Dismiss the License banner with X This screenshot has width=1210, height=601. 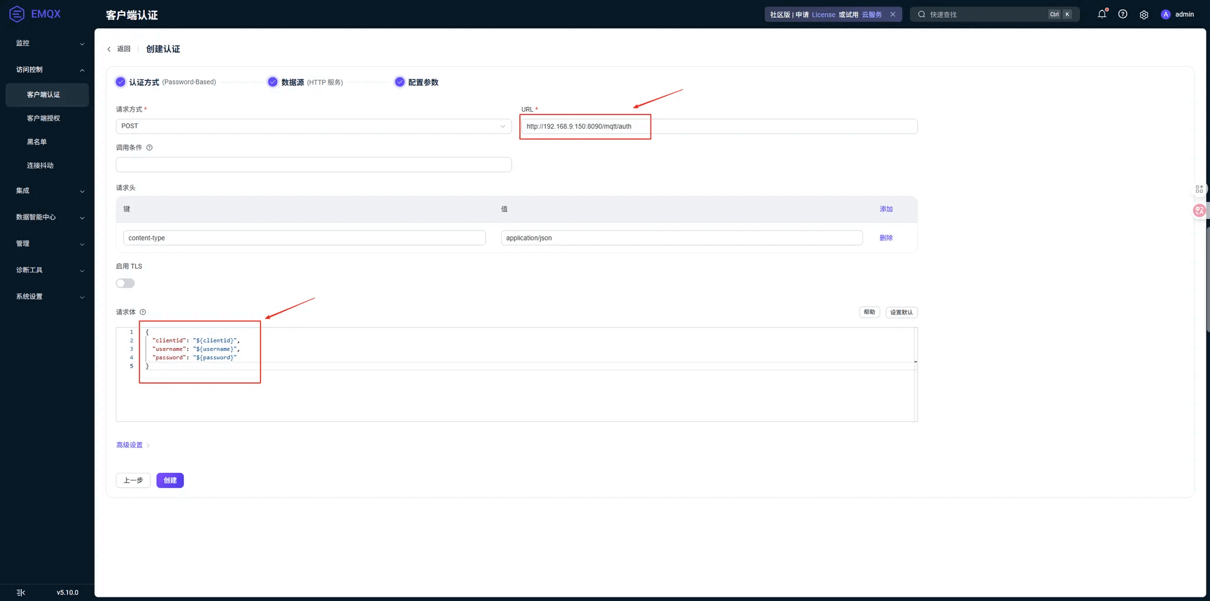(x=893, y=14)
